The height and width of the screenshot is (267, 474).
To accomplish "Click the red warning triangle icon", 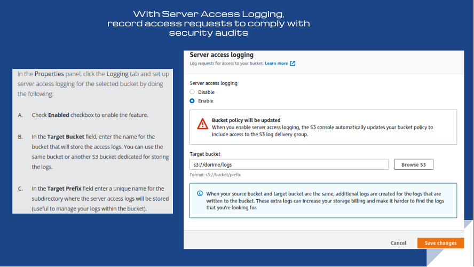I will 203,124.
